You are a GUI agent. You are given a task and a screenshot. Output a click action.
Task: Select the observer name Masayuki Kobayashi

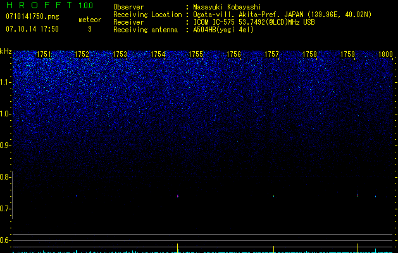pyautogui.click(x=227, y=7)
